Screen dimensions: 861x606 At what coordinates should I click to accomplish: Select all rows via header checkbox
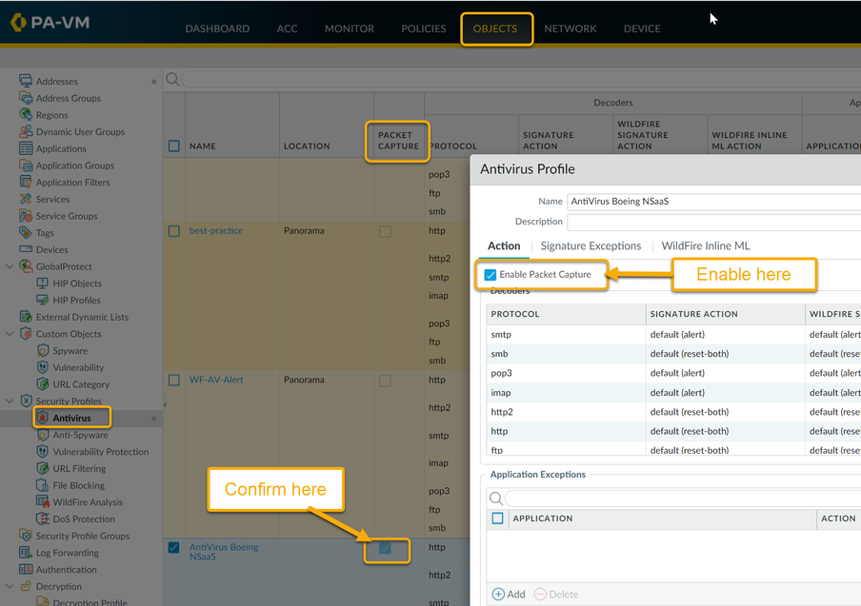pos(173,147)
